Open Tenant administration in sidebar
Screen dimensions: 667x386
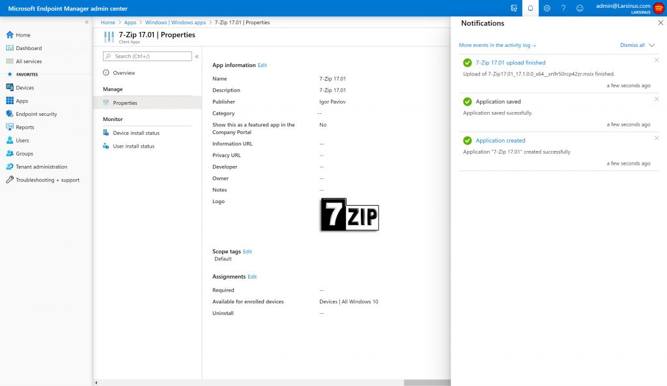click(x=41, y=167)
